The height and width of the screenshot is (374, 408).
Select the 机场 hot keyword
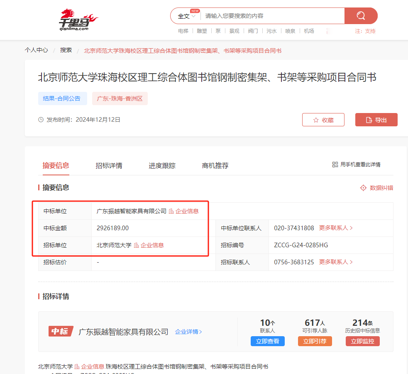click(309, 31)
